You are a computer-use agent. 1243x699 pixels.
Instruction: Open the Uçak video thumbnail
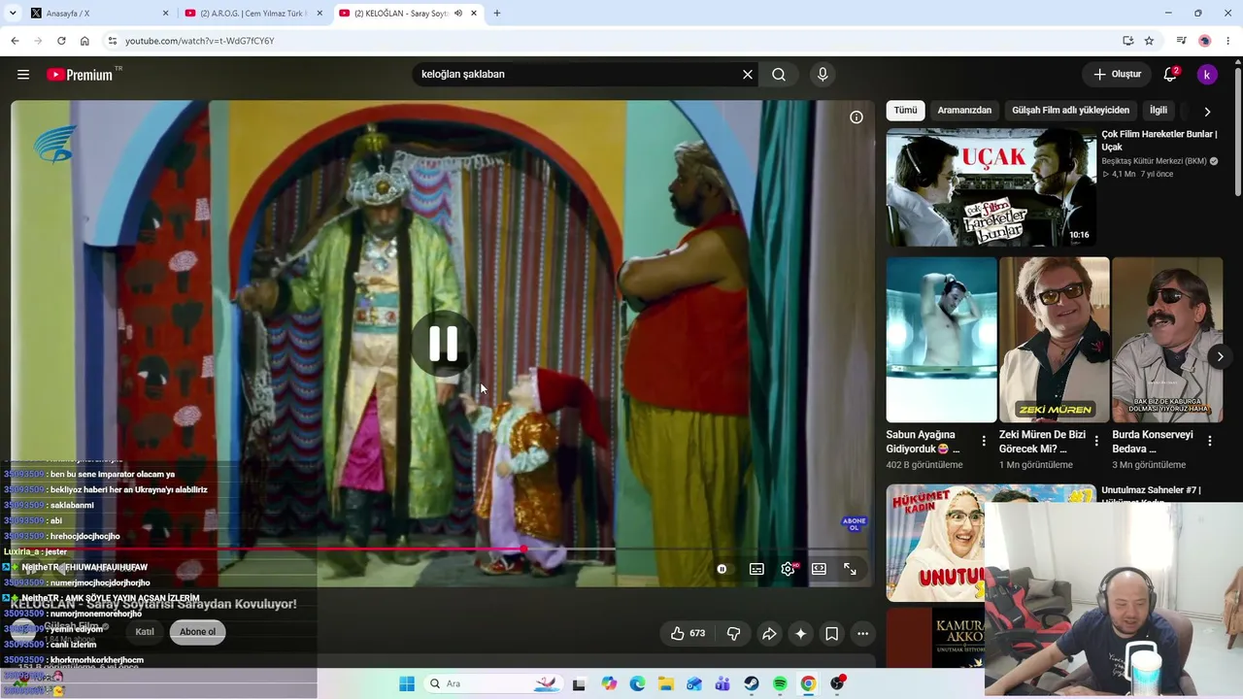pos(991,187)
